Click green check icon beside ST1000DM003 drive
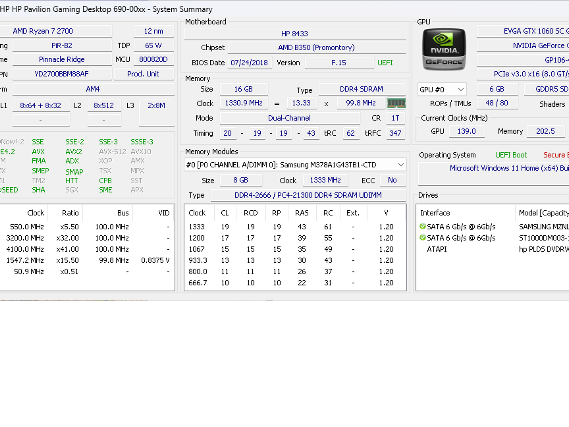This screenshot has height=427, width=569. (x=423, y=238)
